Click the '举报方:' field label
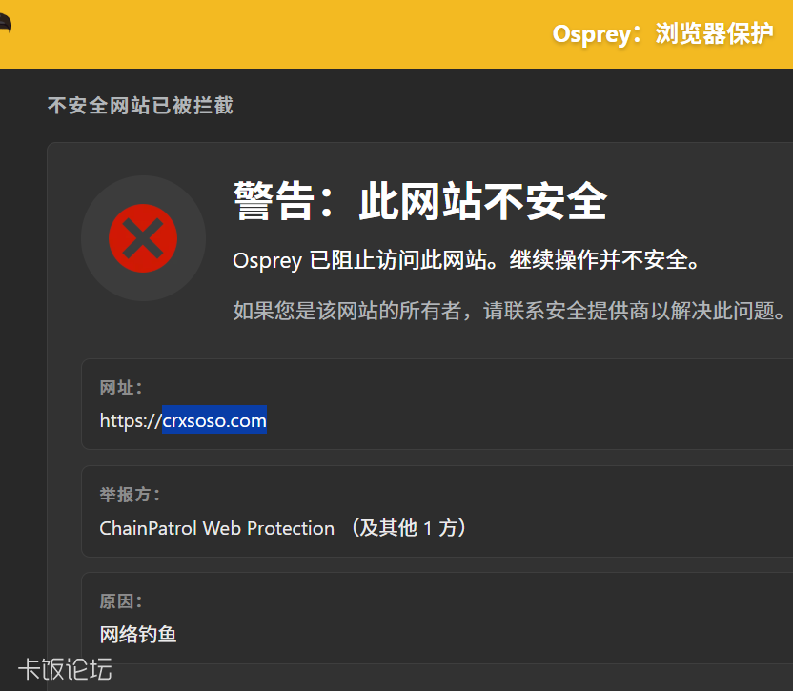Image resolution: width=793 pixels, height=691 pixels. [130, 495]
